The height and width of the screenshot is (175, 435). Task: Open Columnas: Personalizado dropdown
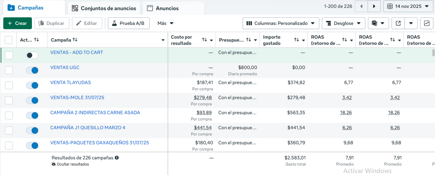pyautogui.click(x=281, y=23)
